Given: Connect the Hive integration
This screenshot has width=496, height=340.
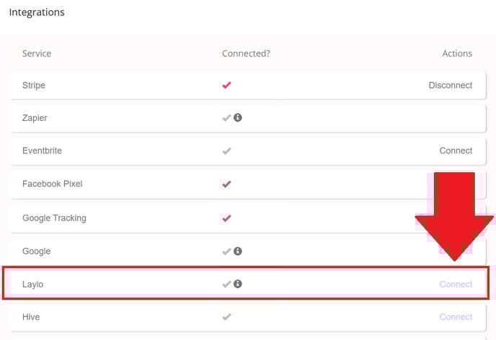Looking at the screenshot, I should (456, 317).
